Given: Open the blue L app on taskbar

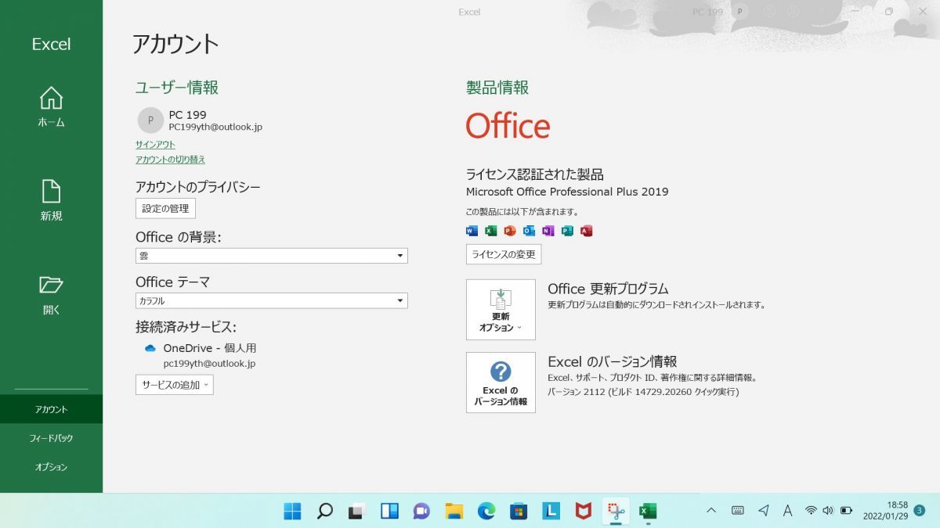Looking at the screenshot, I should tap(551, 511).
